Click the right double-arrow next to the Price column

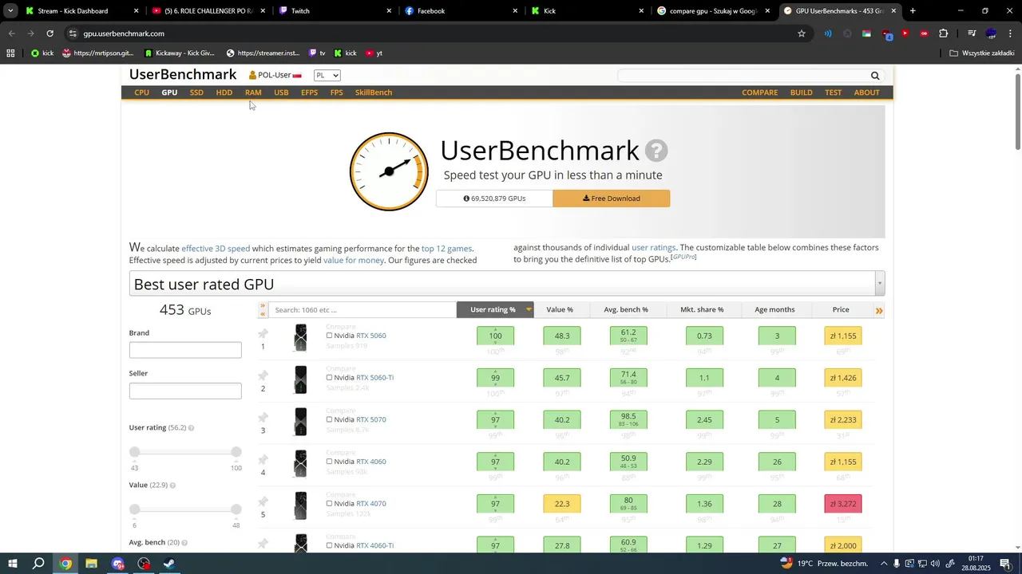(x=879, y=310)
